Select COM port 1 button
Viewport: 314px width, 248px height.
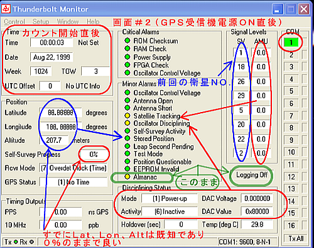pyautogui.click(x=291, y=43)
